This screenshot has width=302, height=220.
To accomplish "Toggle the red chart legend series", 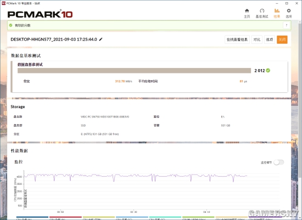I will 65,217.
